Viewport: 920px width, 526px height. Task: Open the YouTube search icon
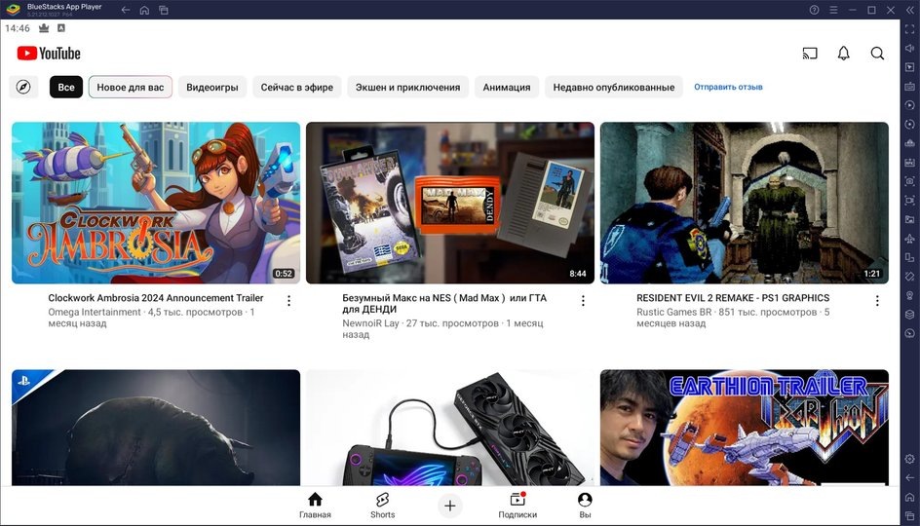pos(877,54)
